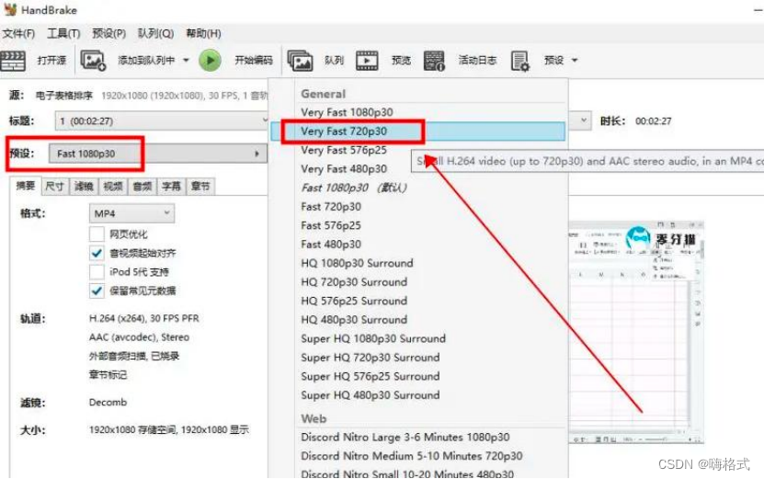The height and width of the screenshot is (479, 764).
Task: Toggle the iPod 5代 支持 checkbox
Action: click(x=97, y=272)
